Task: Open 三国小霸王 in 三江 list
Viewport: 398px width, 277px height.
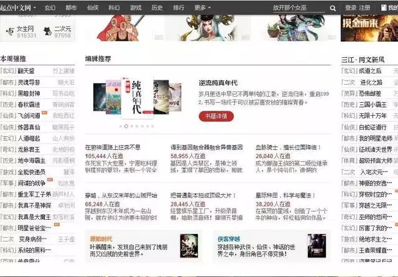Action: coord(373,105)
